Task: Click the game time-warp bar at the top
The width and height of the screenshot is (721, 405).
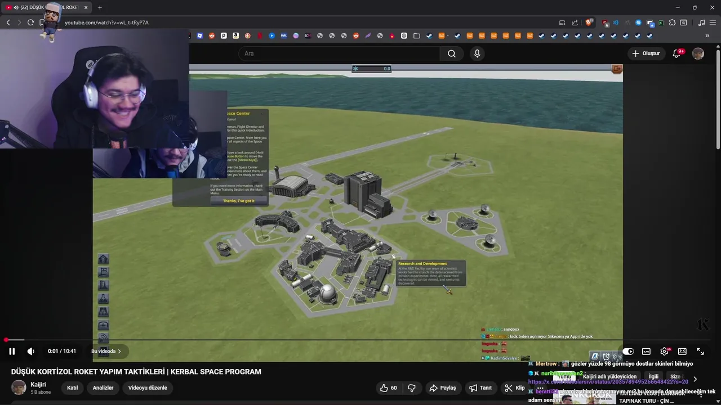Action: coord(372,69)
